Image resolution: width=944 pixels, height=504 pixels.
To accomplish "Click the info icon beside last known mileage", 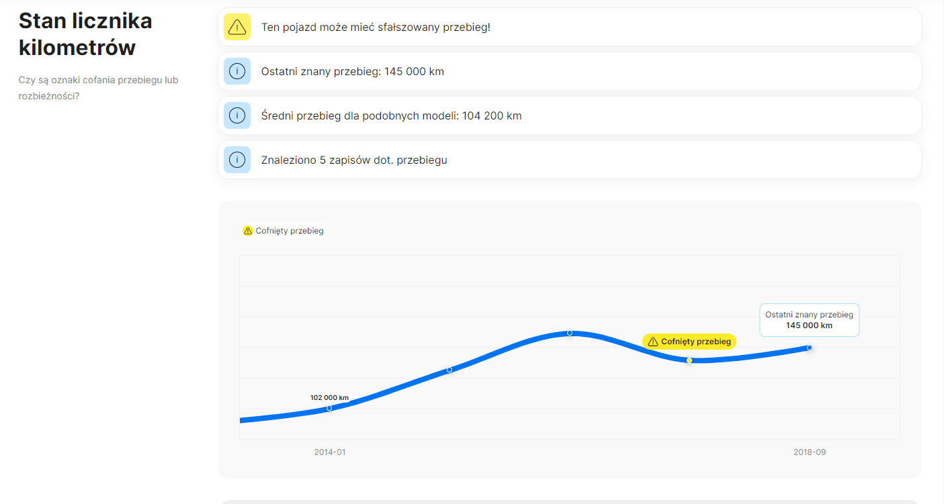I will [x=237, y=71].
